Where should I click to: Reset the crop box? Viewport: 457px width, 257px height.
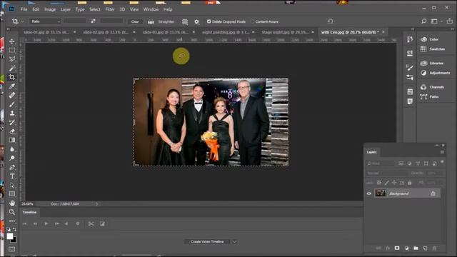tap(330, 21)
